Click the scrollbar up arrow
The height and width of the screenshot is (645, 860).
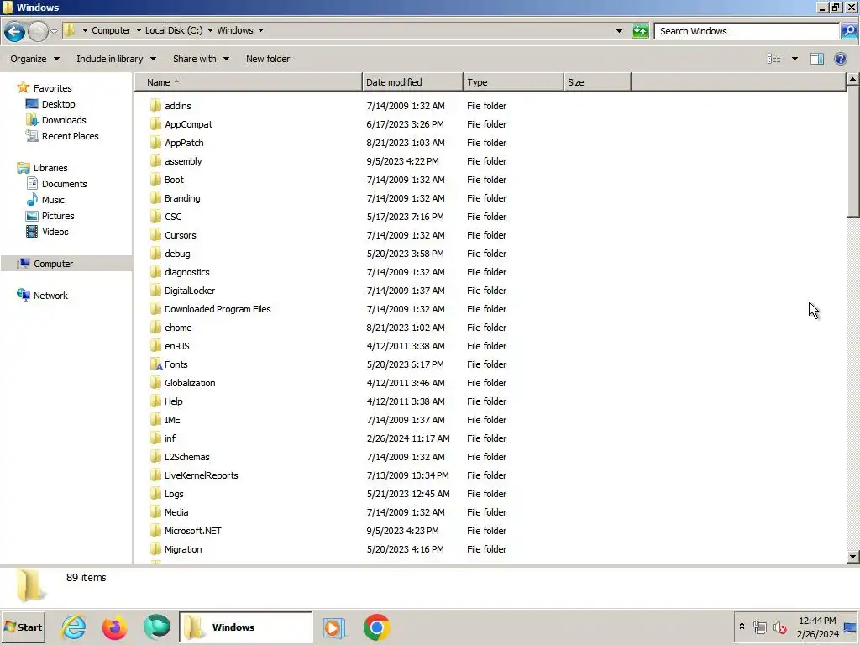(852, 80)
